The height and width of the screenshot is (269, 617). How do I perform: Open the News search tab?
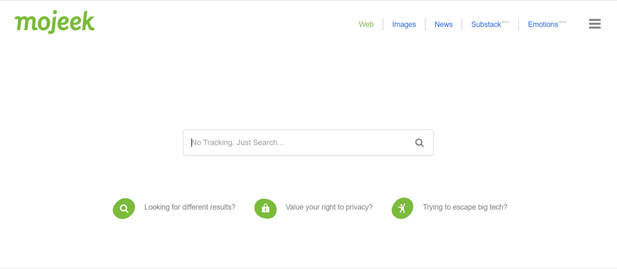[x=443, y=25]
